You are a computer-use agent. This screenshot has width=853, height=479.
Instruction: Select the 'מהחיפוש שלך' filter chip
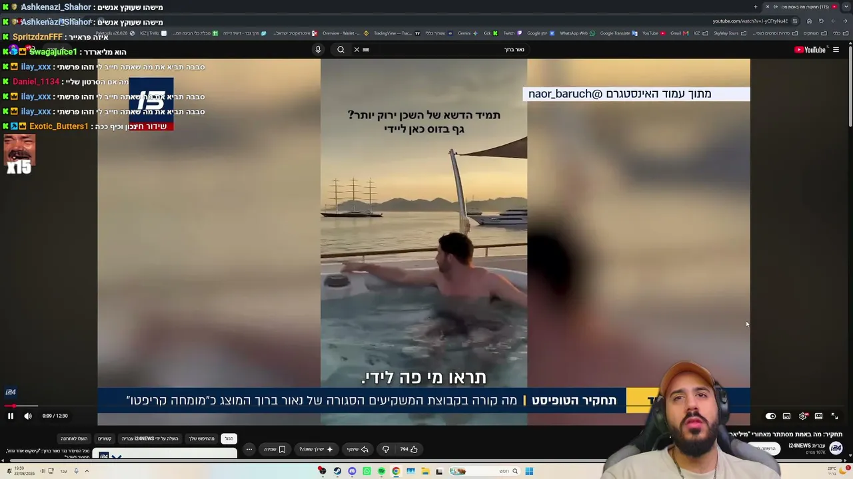[x=202, y=438]
